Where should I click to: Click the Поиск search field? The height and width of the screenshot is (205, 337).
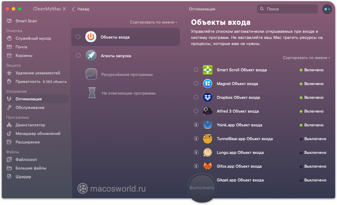(x=287, y=9)
